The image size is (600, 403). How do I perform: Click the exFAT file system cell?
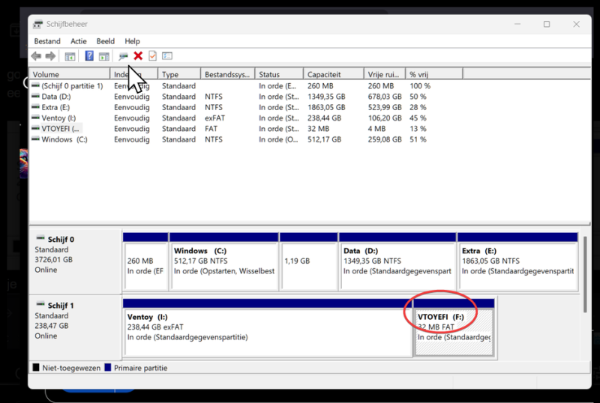pos(214,118)
